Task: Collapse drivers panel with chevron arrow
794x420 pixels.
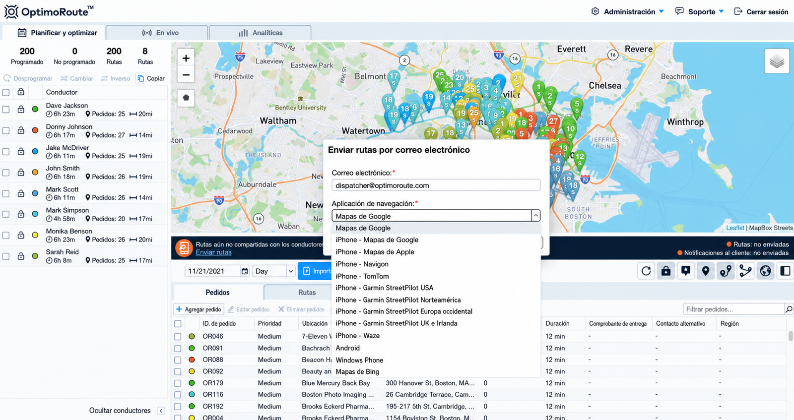Action: (161, 411)
